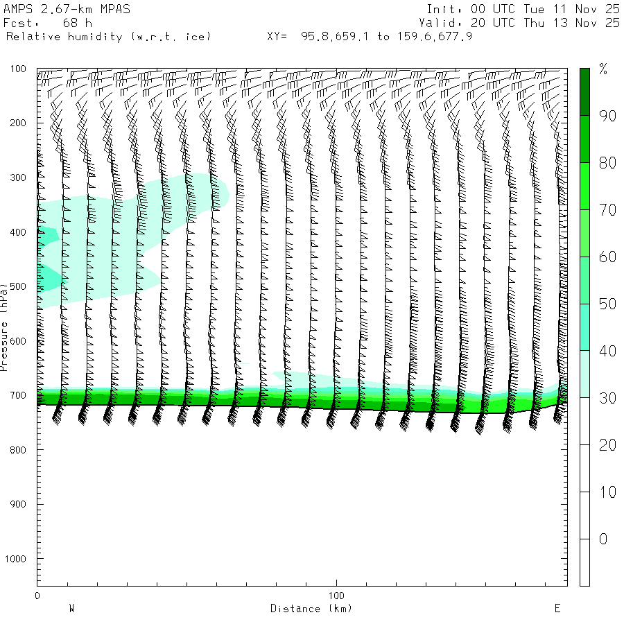The image size is (624, 624).
Task: Click the E direction label
Action: pos(557,609)
